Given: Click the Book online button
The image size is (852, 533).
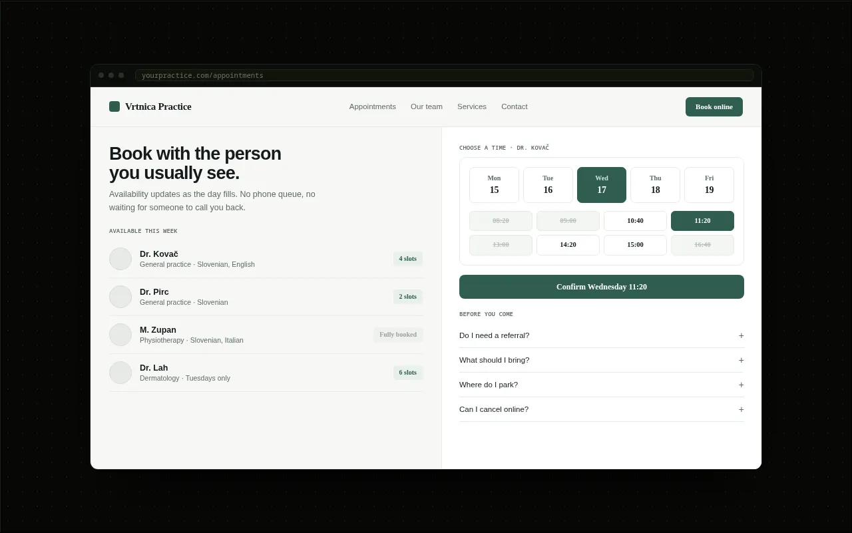Looking at the screenshot, I should click(714, 106).
